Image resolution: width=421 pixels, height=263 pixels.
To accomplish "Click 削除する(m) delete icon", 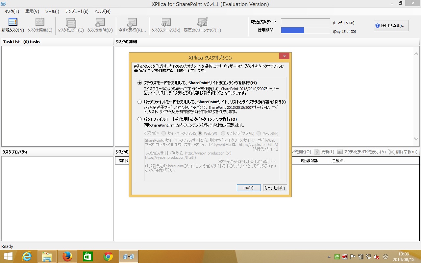I will coord(391,152).
